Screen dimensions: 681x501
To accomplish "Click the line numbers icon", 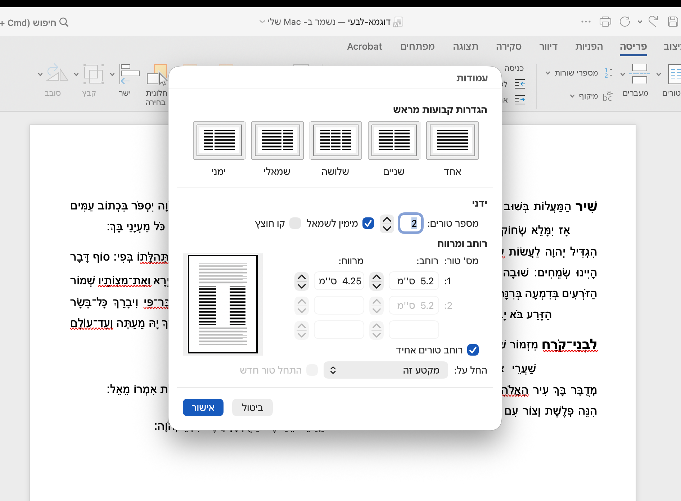I will (608, 73).
